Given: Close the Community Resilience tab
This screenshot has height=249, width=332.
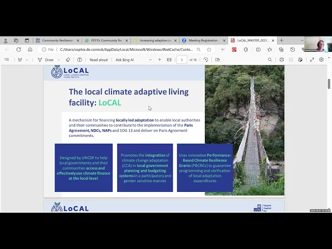Looking at the screenshot, I should point(78,40).
